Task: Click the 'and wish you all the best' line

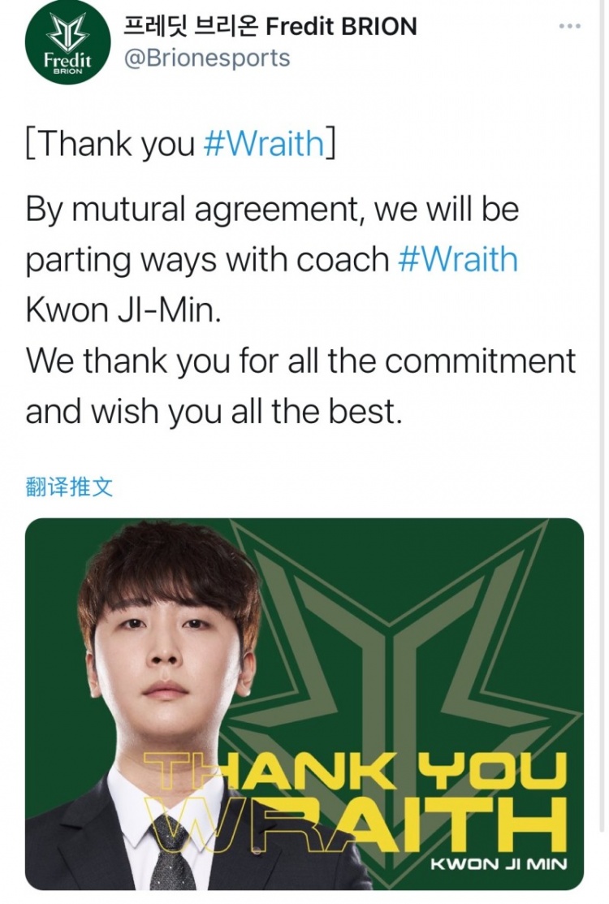Action: point(214,412)
